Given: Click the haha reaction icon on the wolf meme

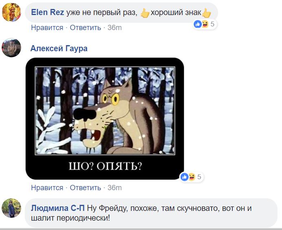Looking at the screenshot, I should tap(192, 177).
